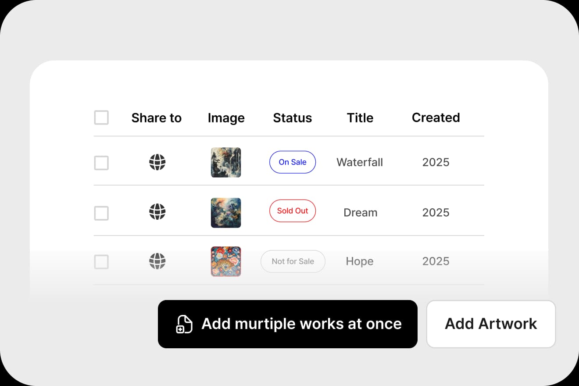Click the Share to column header

157,118
